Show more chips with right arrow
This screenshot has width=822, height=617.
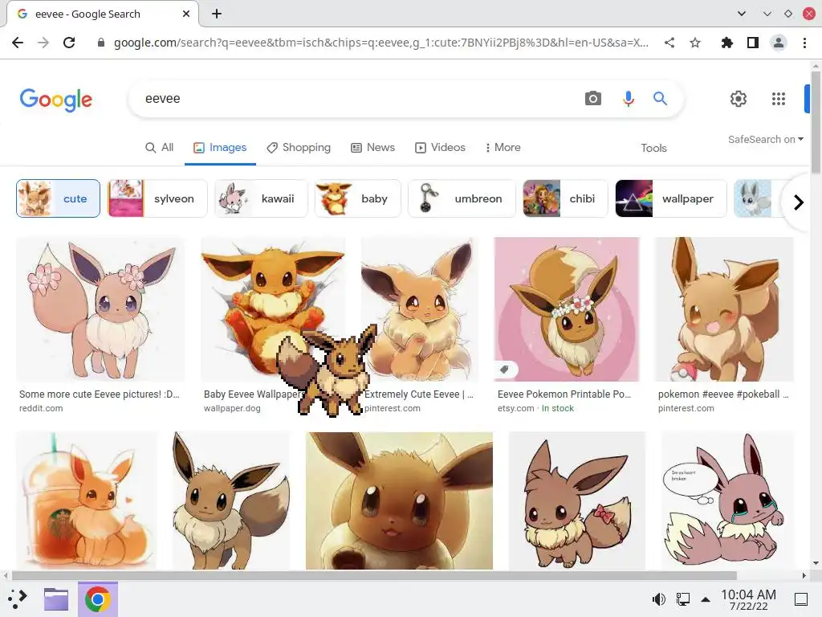pos(799,202)
